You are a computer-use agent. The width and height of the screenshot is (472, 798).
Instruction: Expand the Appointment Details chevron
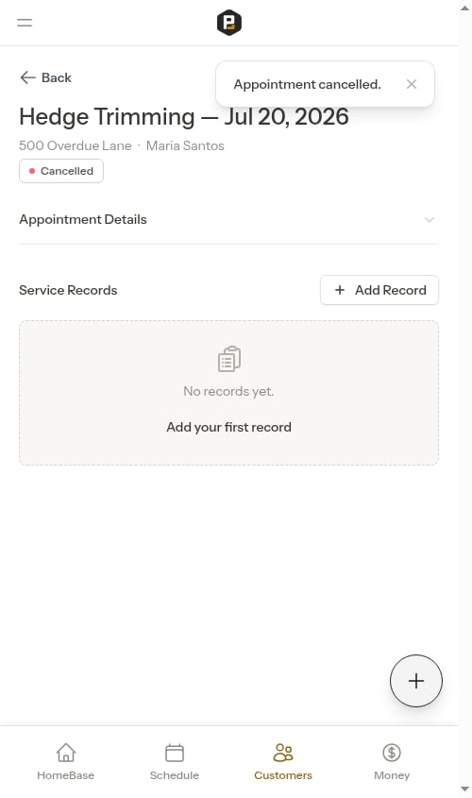click(430, 220)
